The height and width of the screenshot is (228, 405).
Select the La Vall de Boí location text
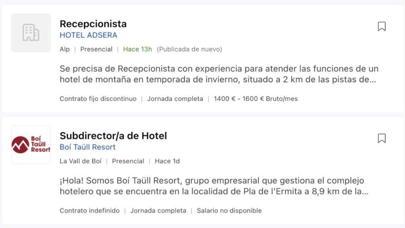point(81,161)
